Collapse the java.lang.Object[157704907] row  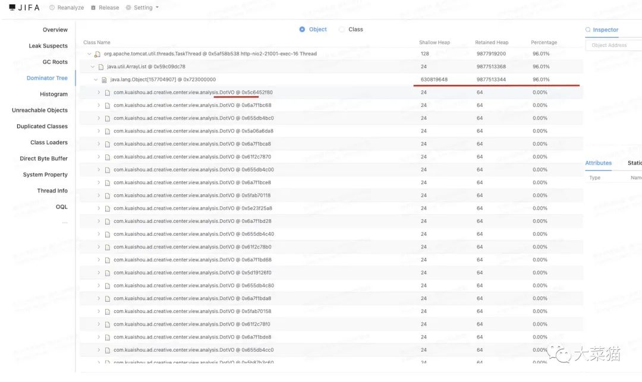tap(96, 80)
